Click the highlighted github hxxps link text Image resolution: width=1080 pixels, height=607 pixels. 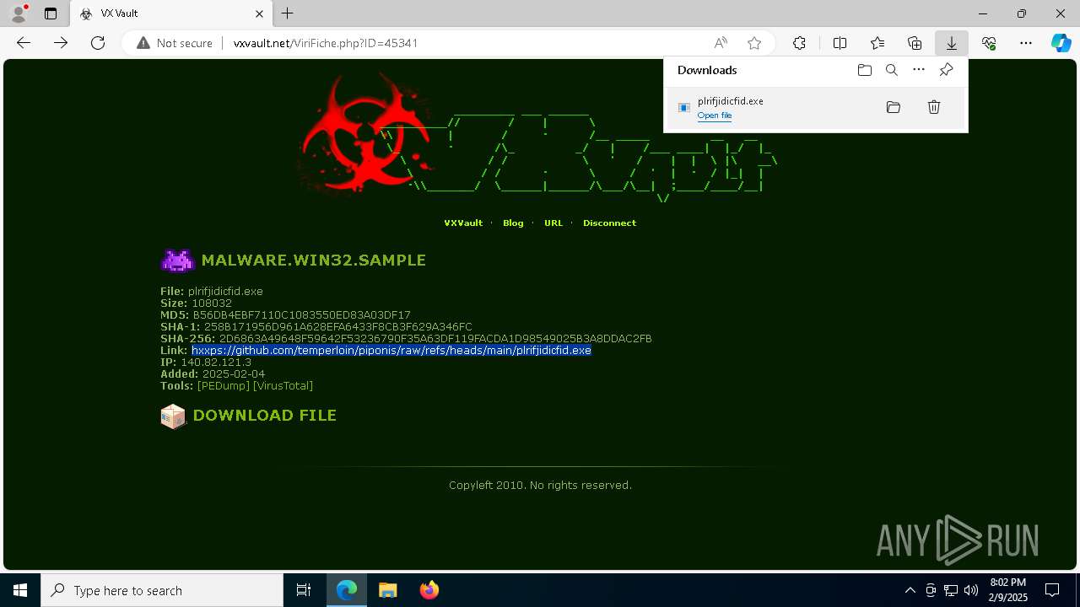point(391,350)
